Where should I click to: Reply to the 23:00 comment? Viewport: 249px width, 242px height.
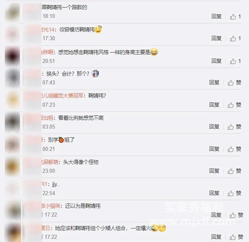point(214,171)
